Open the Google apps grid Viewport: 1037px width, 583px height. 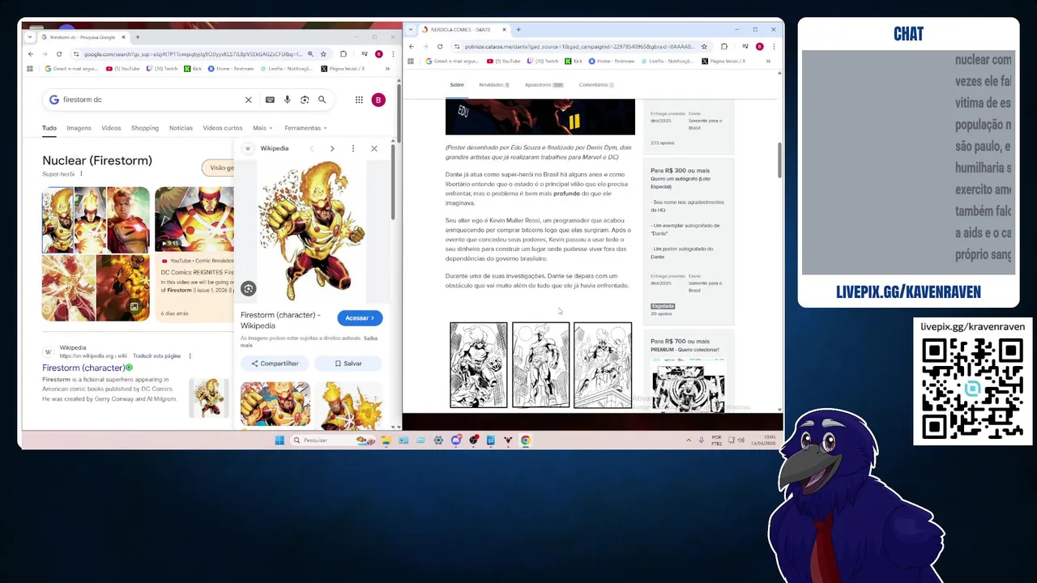click(359, 100)
